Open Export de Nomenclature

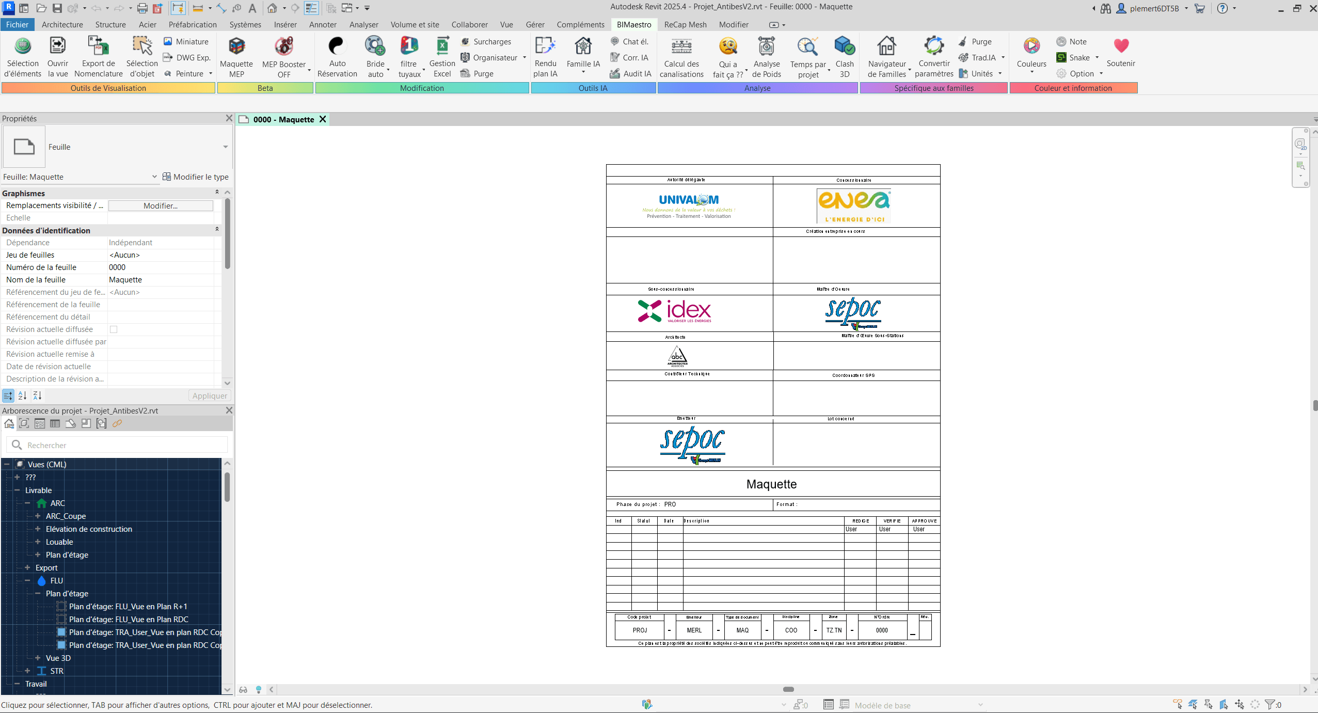[x=99, y=57]
